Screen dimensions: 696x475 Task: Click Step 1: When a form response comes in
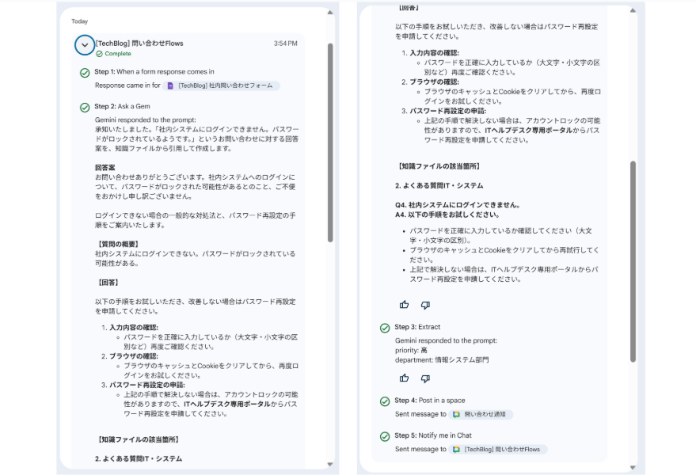[x=154, y=71]
